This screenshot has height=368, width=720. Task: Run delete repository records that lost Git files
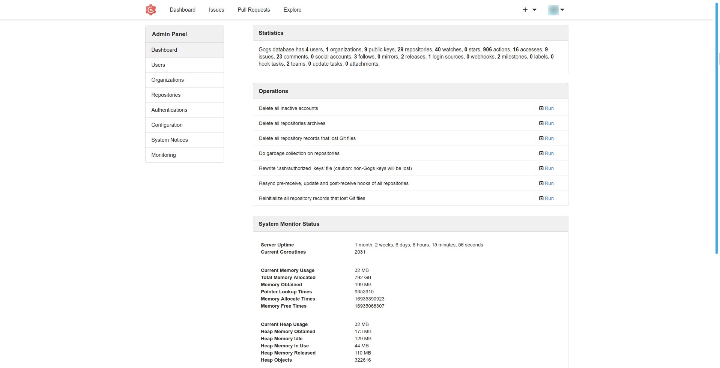[x=546, y=138]
